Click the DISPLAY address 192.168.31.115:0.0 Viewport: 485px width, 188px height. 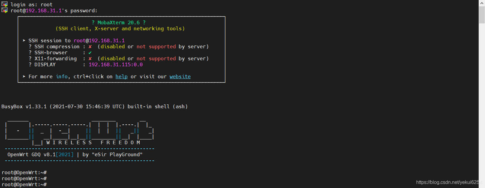tap(116, 64)
